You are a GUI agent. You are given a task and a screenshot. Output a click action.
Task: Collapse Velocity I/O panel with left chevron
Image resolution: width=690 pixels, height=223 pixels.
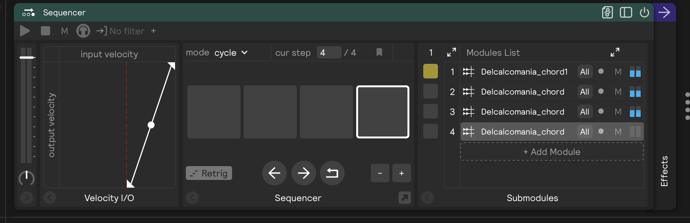click(x=50, y=198)
